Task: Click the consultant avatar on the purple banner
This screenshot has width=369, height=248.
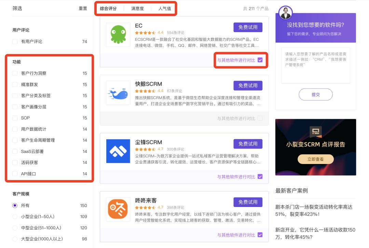Action: click(x=285, y=13)
